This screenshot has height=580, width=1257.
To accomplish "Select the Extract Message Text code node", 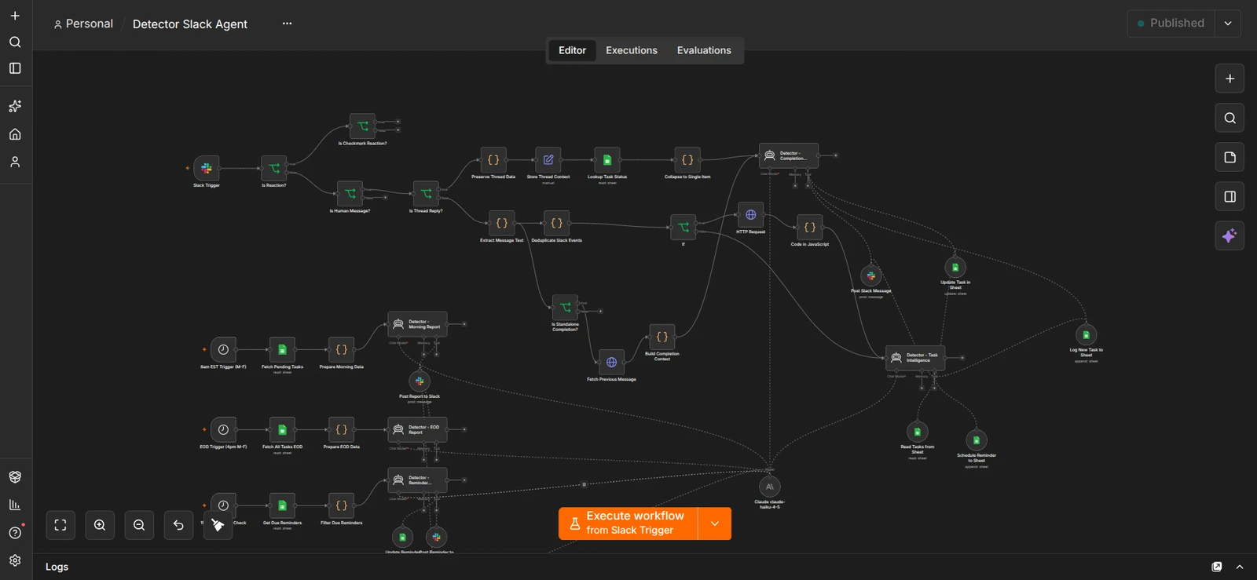I will point(502,223).
